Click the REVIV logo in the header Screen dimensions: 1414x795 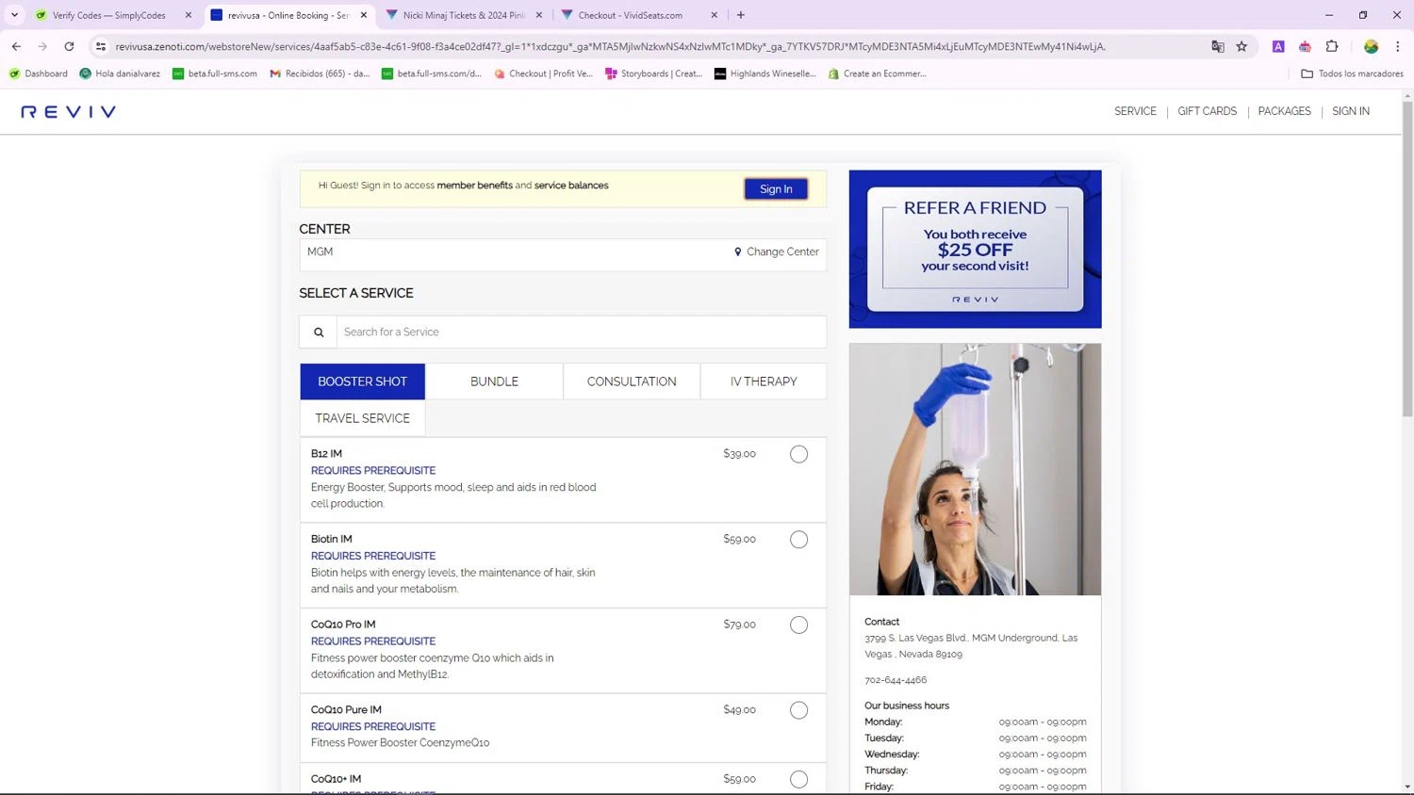[69, 112]
